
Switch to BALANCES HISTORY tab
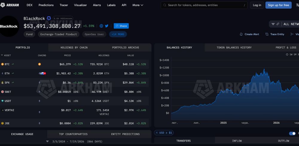point(179,48)
